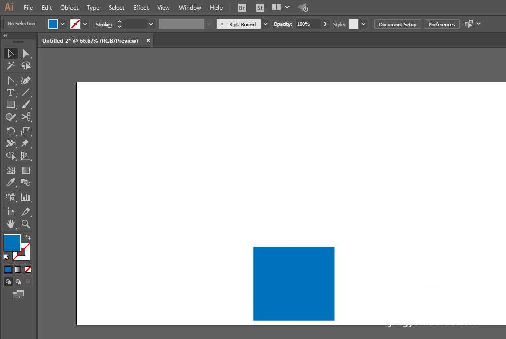Open the Window menu

tap(190, 8)
